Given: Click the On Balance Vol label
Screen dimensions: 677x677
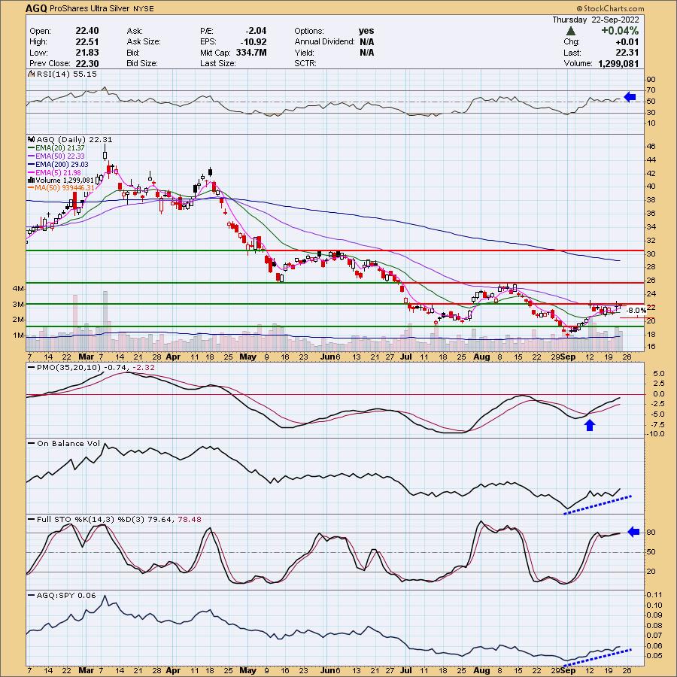Looking at the screenshot, I should (x=68, y=443).
